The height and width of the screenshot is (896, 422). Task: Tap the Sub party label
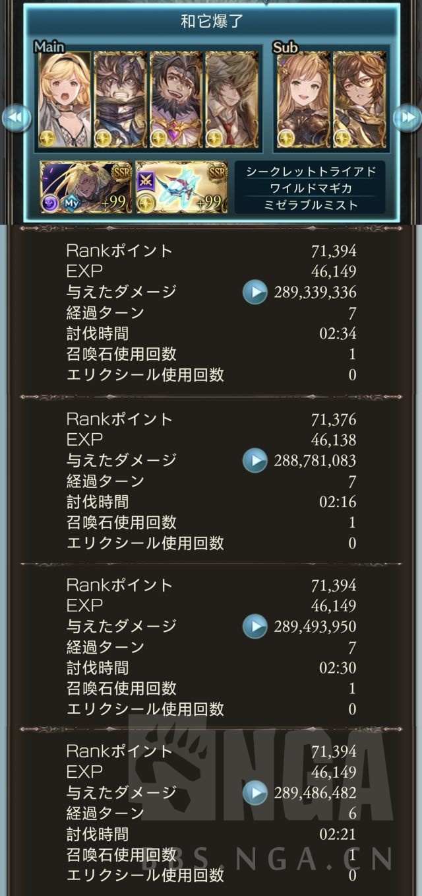[x=285, y=47]
